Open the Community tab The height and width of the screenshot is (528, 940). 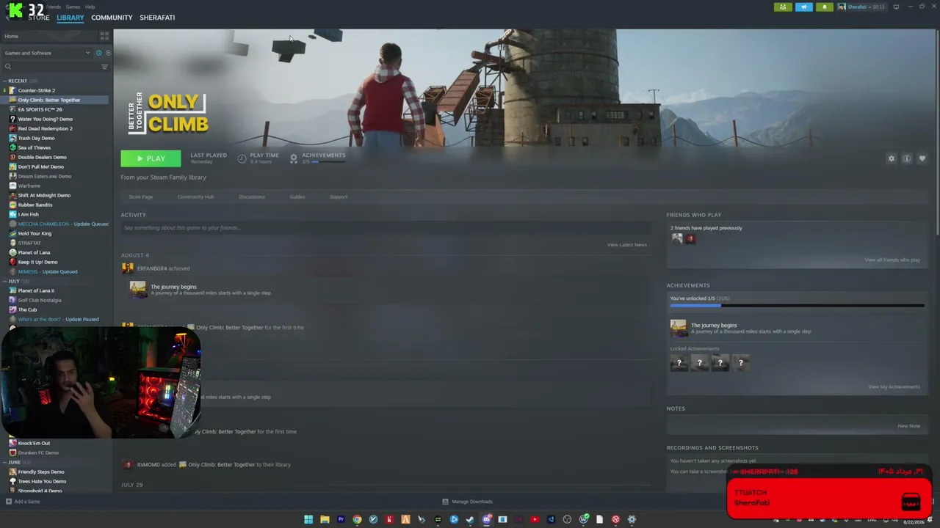point(112,18)
